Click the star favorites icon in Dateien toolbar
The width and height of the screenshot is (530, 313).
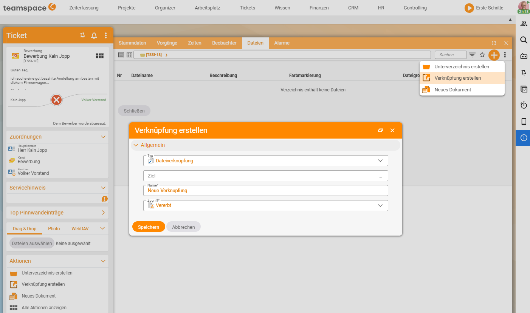coord(482,55)
